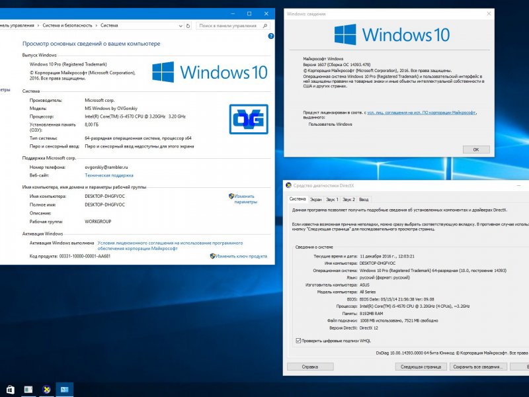
Task: Switch to the Звук 1 tab
Action: click(332, 200)
